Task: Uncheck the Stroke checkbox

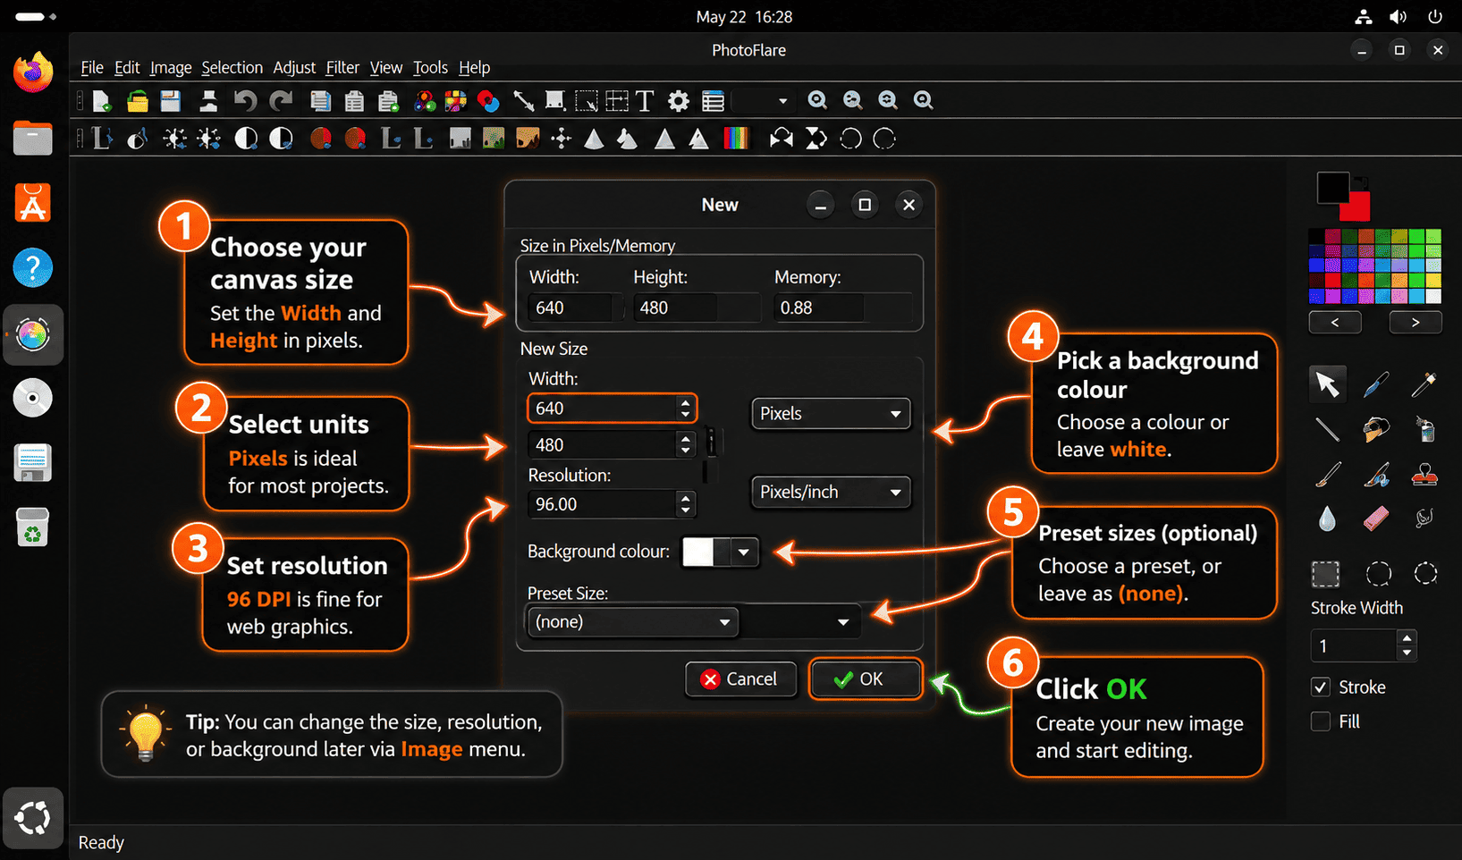Action: click(1321, 687)
